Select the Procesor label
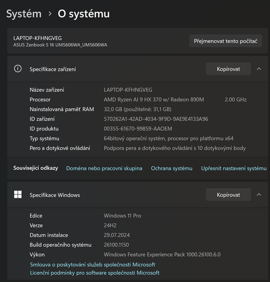 click(x=40, y=99)
